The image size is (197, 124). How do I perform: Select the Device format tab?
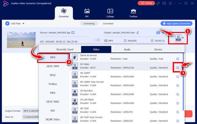pyautogui.click(x=158, y=50)
